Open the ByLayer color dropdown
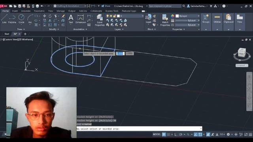Image resolution: width=253 pixels, height=142 pixels. [x=188, y=16]
